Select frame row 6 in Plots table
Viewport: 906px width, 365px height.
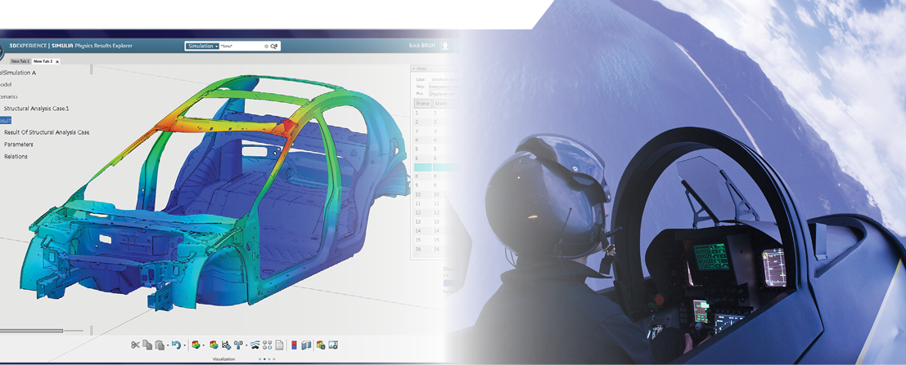(435, 158)
